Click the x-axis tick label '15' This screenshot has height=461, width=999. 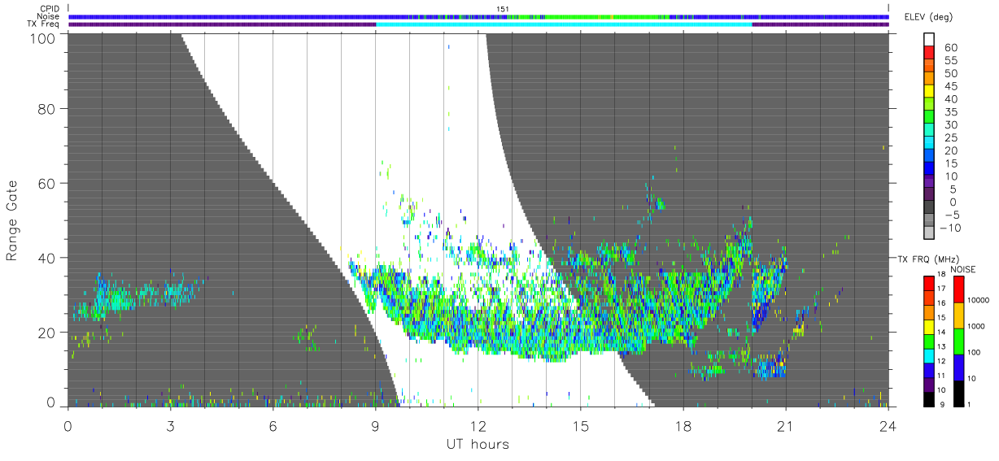coord(580,425)
